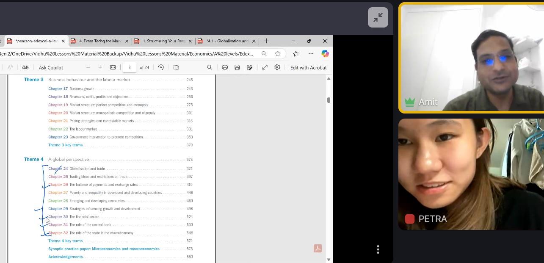Screen dimensions: 544x263
Task: Switch to Structuring Your Resp tab
Action: 163,41
